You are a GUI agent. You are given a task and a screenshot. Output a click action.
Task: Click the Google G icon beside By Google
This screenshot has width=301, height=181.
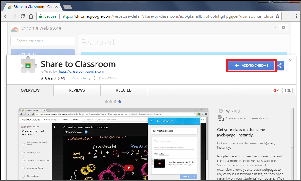click(x=221, y=111)
